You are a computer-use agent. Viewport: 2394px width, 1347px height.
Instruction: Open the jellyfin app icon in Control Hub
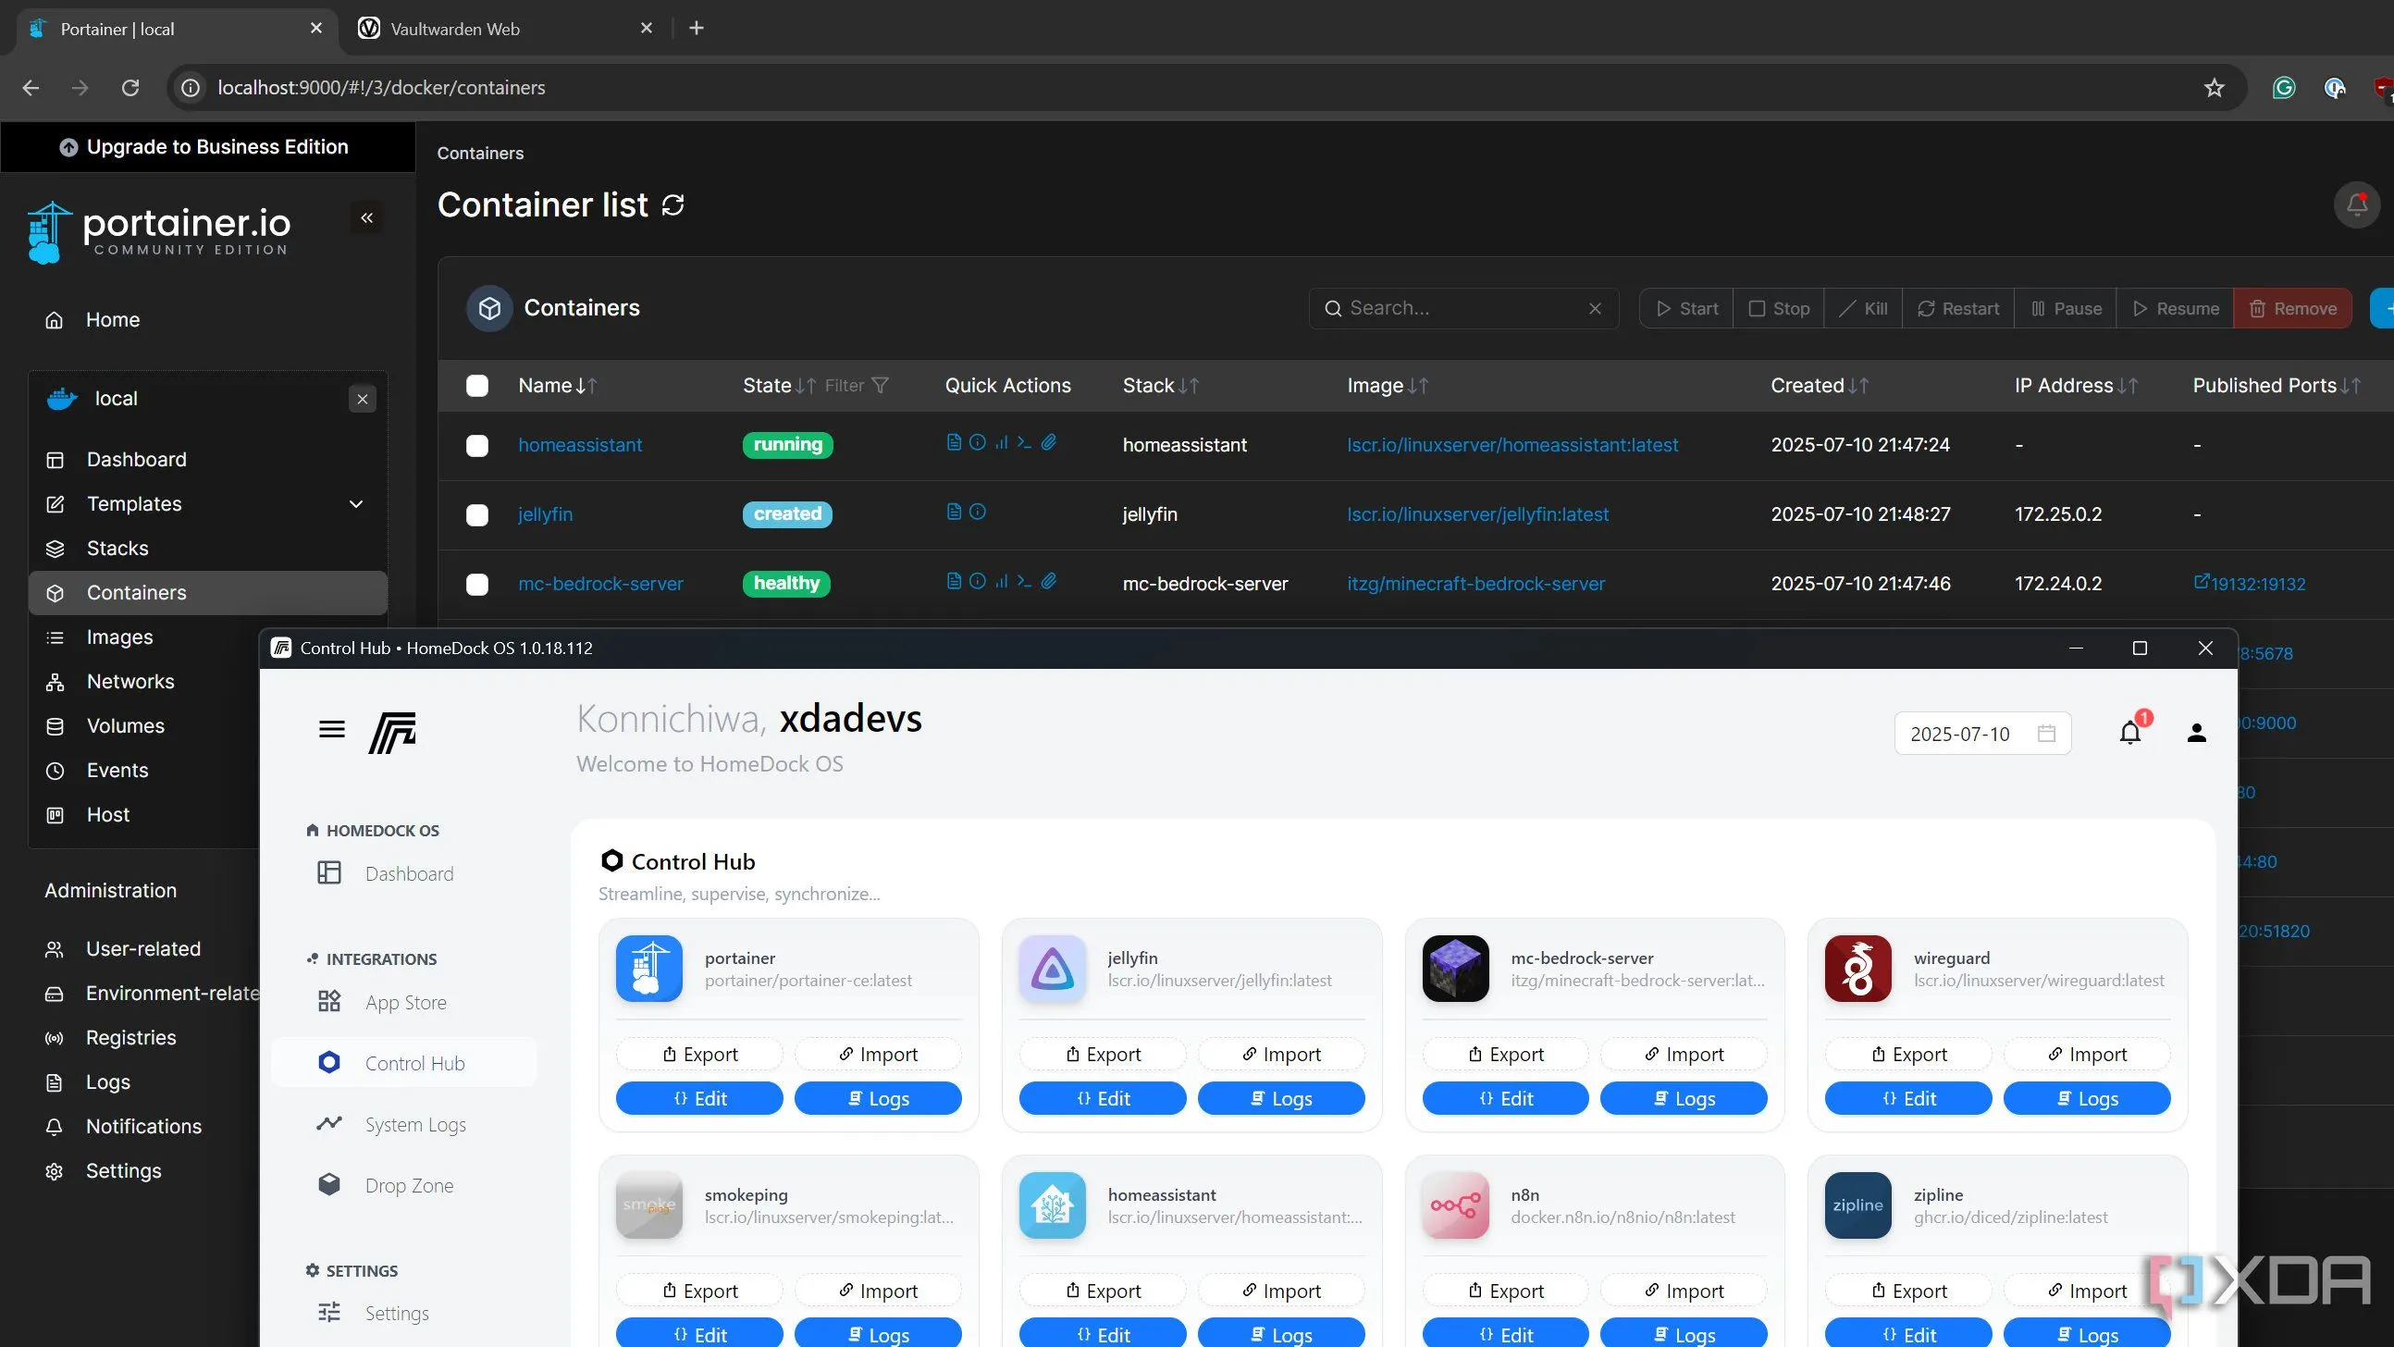[x=1052, y=969]
